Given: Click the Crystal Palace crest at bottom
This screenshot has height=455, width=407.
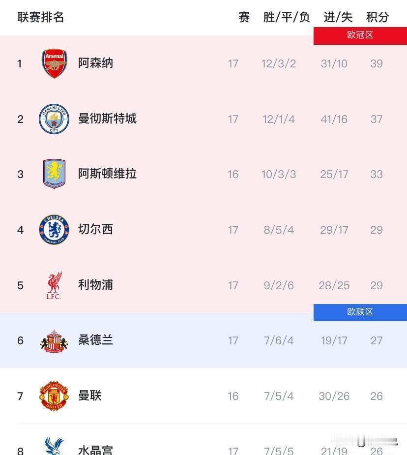Looking at the screenshot, I should (x=54, y=447).
